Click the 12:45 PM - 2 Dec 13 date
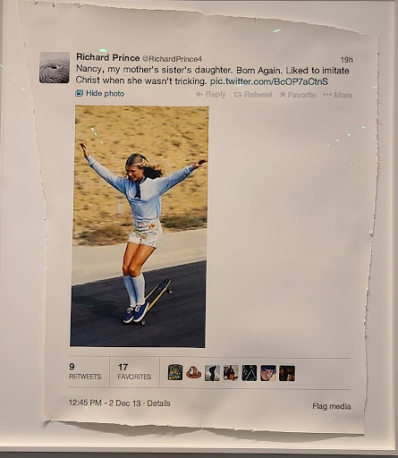The image size is (398, 458). point(105,403)
